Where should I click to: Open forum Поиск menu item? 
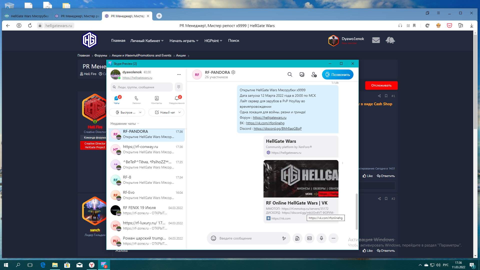233,40
